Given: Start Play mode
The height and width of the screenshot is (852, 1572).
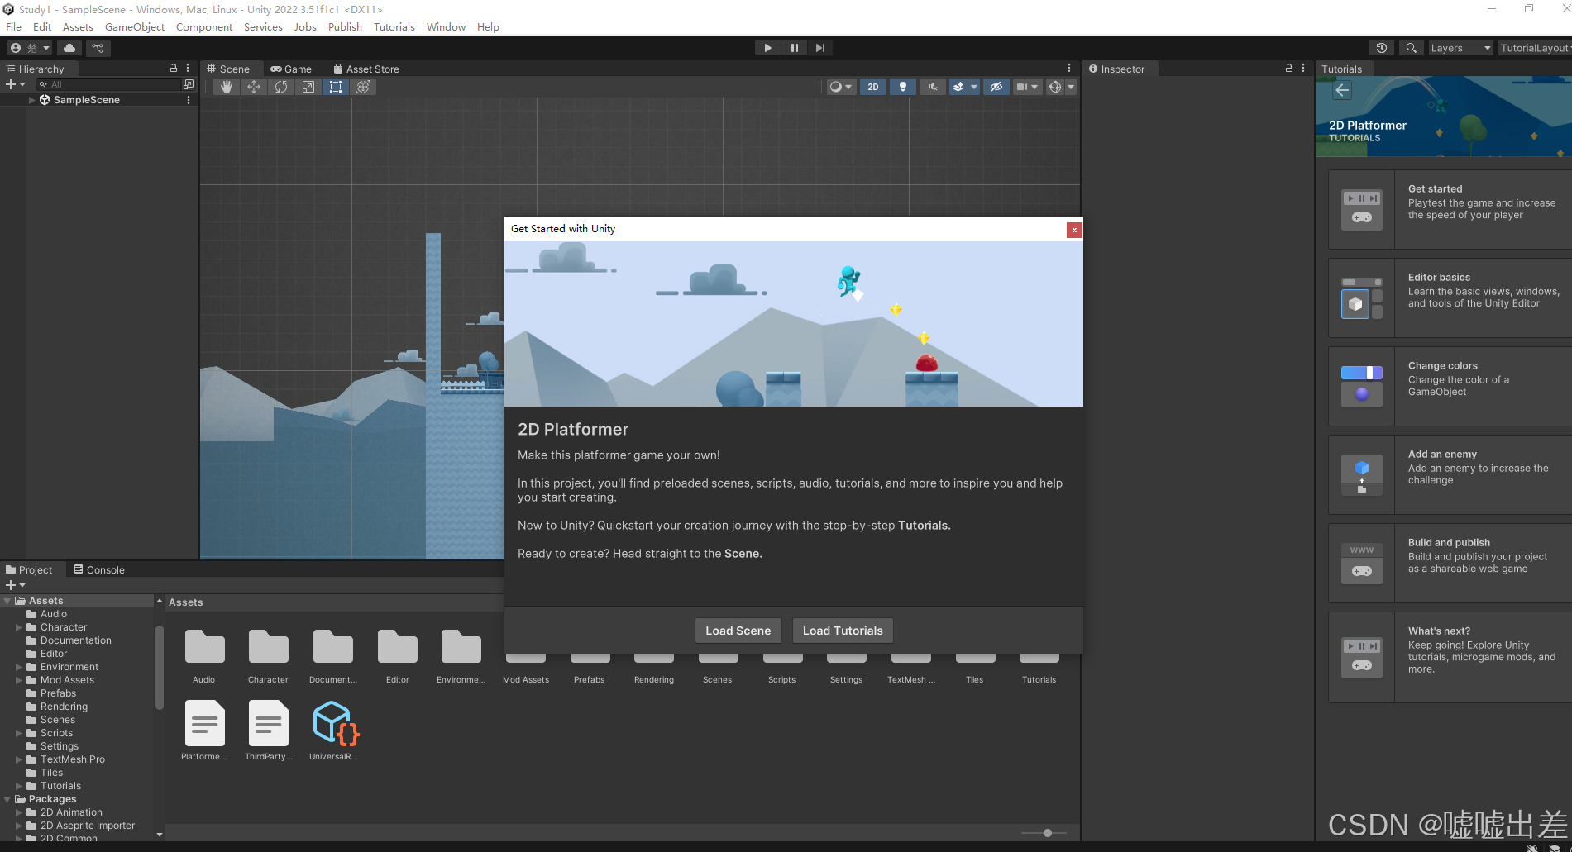Looking at the screenshot, I should tap(767, 48).
